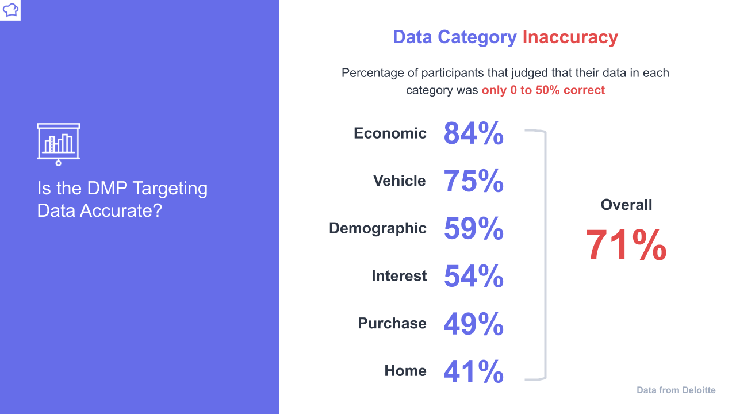Click the presentation chart icon
Viewport: 736px width, 414px height.
(58, 144)
